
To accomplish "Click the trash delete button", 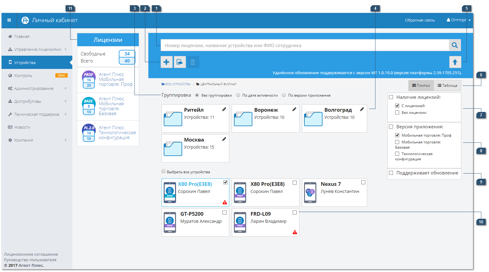I will [193, 62].
